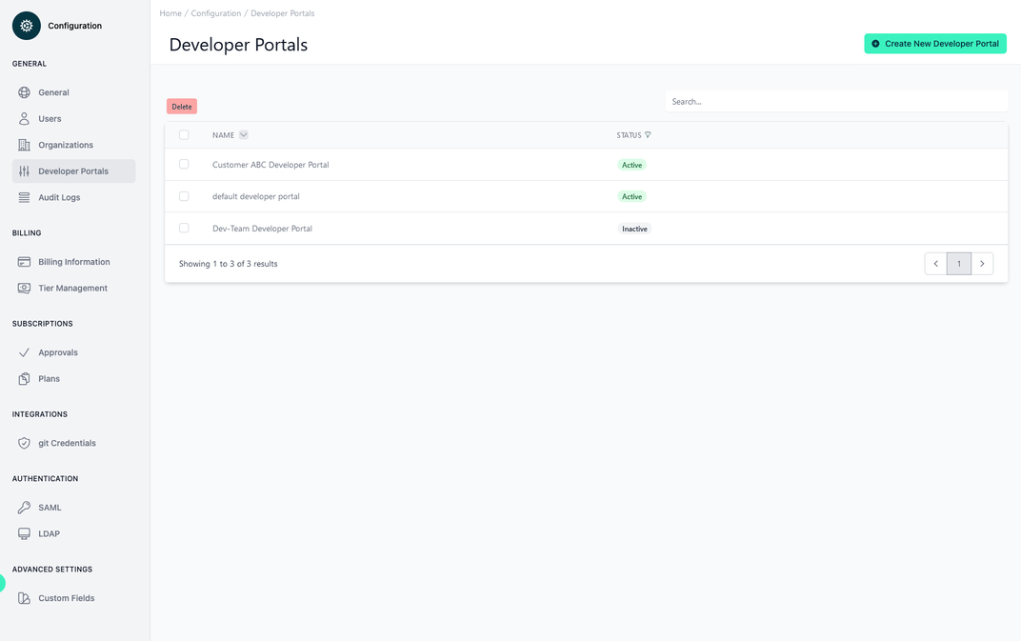Screen dimensions: 1021x641
Task: Open Billing Information via its card icon
Action: pos(24,261)
